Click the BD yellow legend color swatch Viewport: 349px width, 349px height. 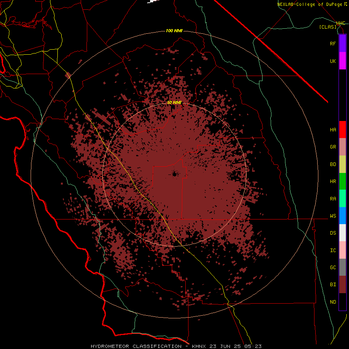click(342, 164)
